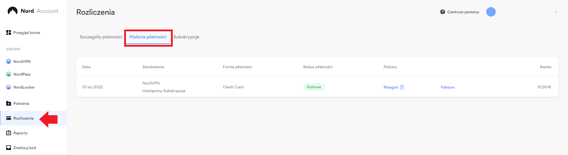Expand the user account dropdown arrow
The width and height of the screenshot is (568, 155).
(x=556, y=12)
